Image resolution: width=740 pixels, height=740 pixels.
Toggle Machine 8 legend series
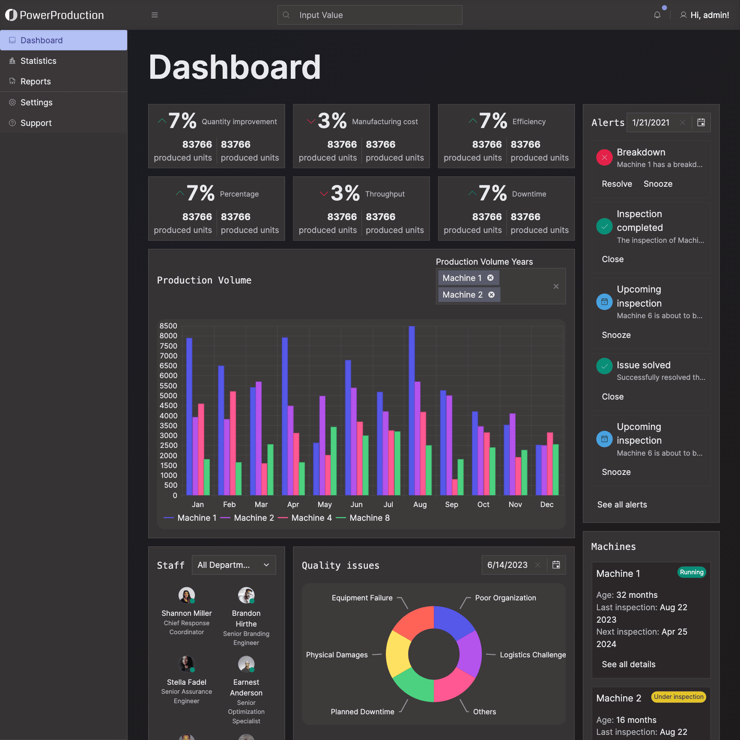click(363, 518)
